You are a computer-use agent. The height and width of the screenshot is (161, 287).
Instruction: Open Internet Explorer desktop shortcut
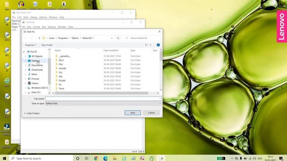tap(7, 82)
